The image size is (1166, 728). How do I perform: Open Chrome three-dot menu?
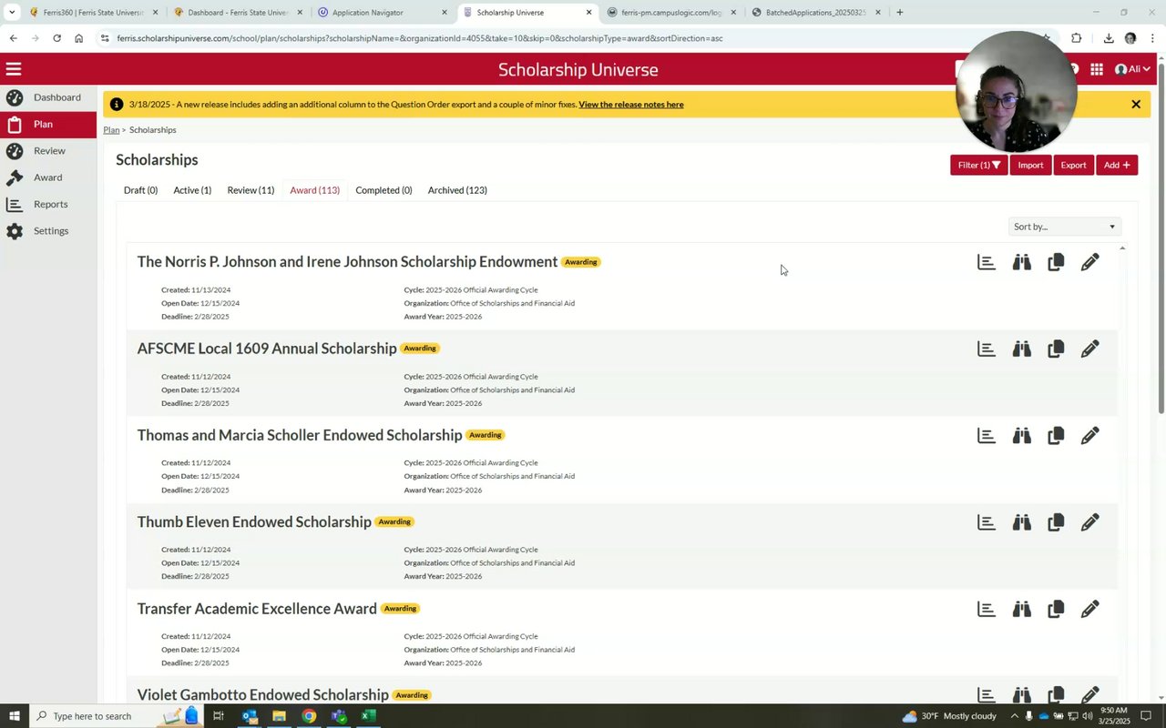(1152, 38)
